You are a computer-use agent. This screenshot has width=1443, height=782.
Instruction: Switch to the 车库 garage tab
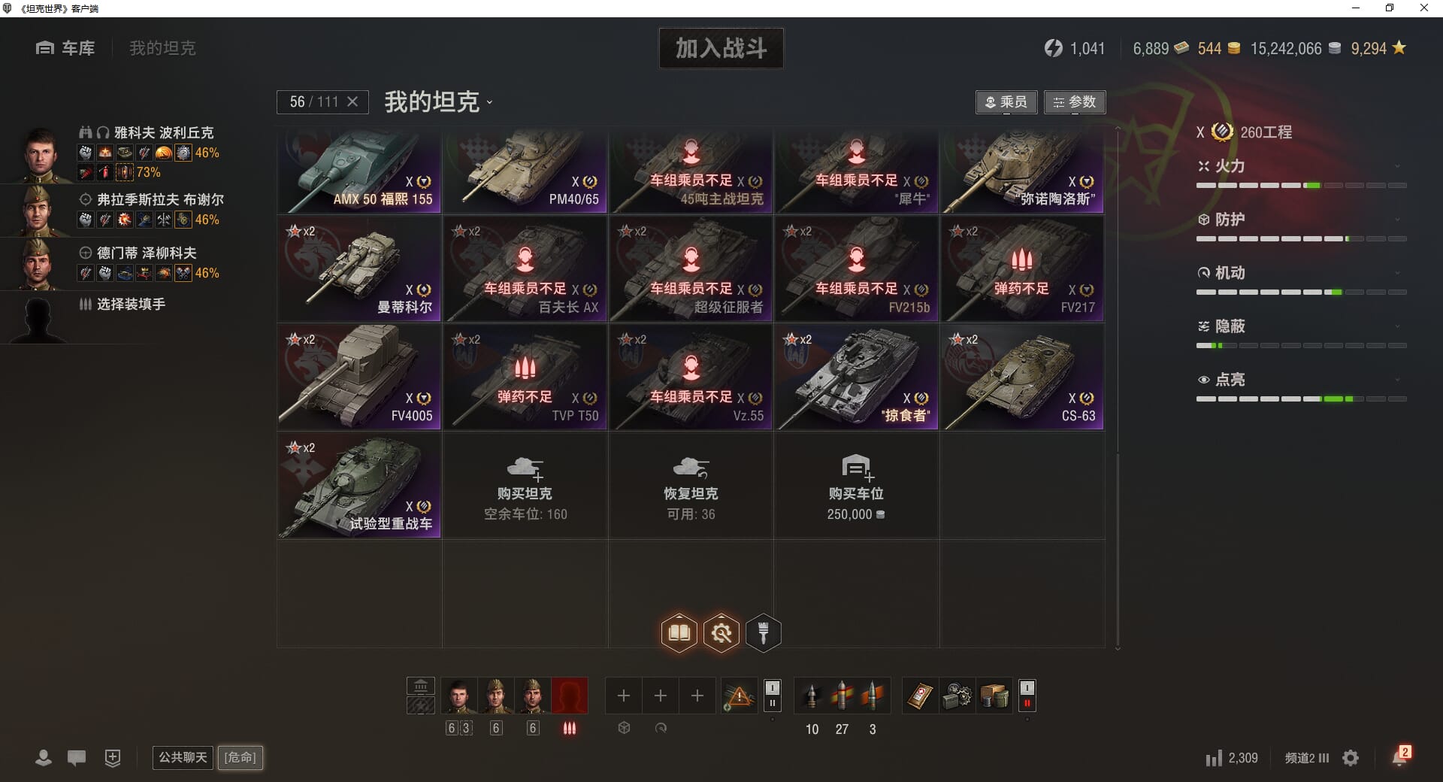[x=65, y=48]
